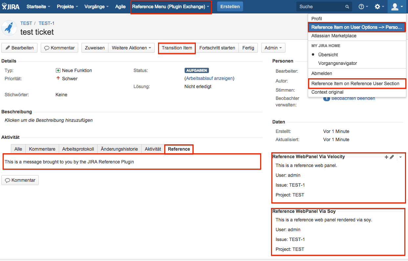Click the watchers count badge
408x261 pixels.
pos(327,98)
